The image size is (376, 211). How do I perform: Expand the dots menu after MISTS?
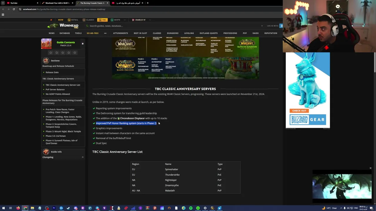pos(125,20)
